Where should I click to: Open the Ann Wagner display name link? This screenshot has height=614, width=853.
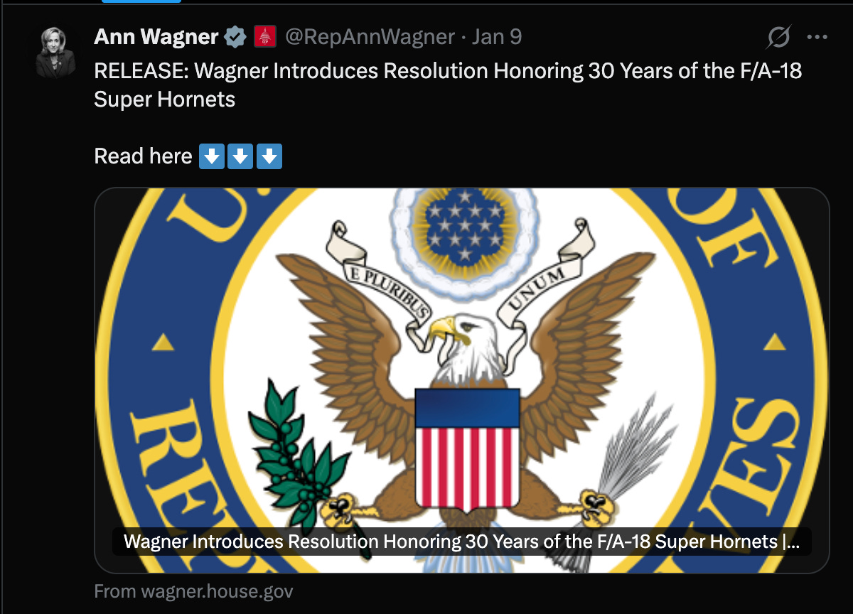156,37
